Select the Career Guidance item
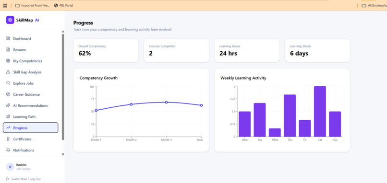Viewport: 387px width, 183px height. (x=30, y=94)
